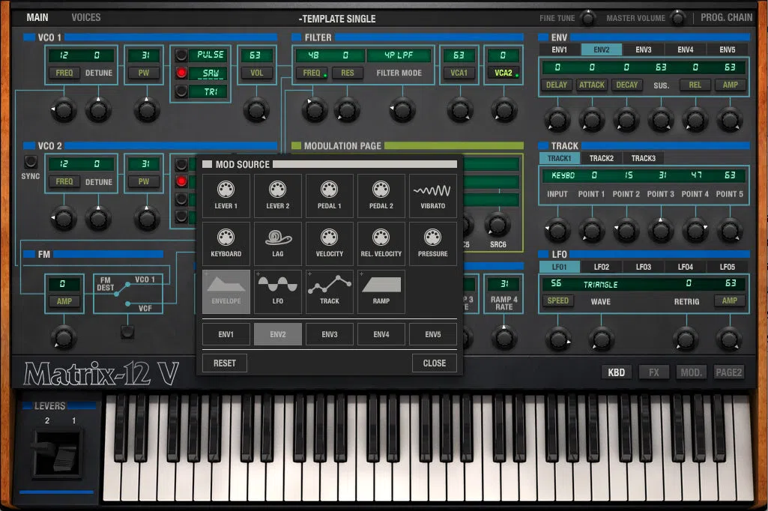Click the RESET button in Mod Source
This screenshot has width=768, height=511.
click(224, 363)
